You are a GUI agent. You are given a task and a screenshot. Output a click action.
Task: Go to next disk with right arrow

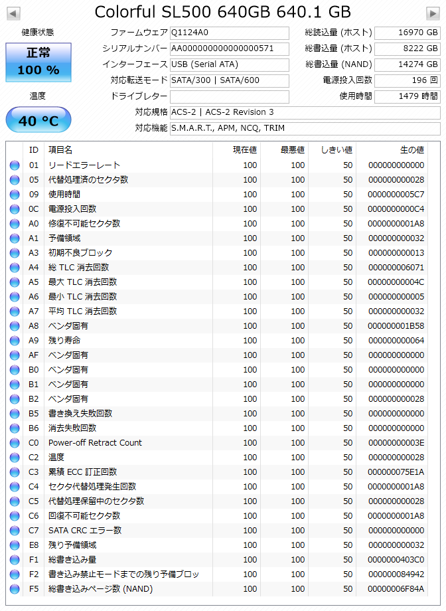(x=433, y=14)
